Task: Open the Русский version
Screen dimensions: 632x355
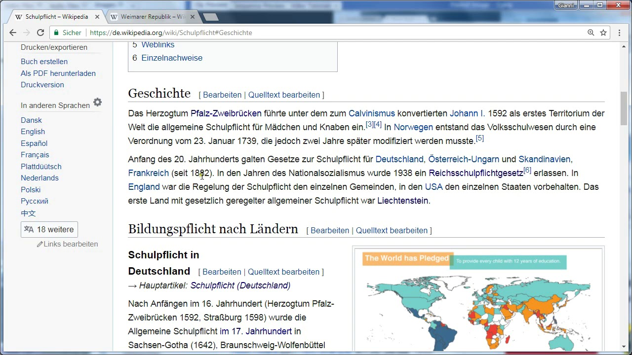Action: point(35,201)
